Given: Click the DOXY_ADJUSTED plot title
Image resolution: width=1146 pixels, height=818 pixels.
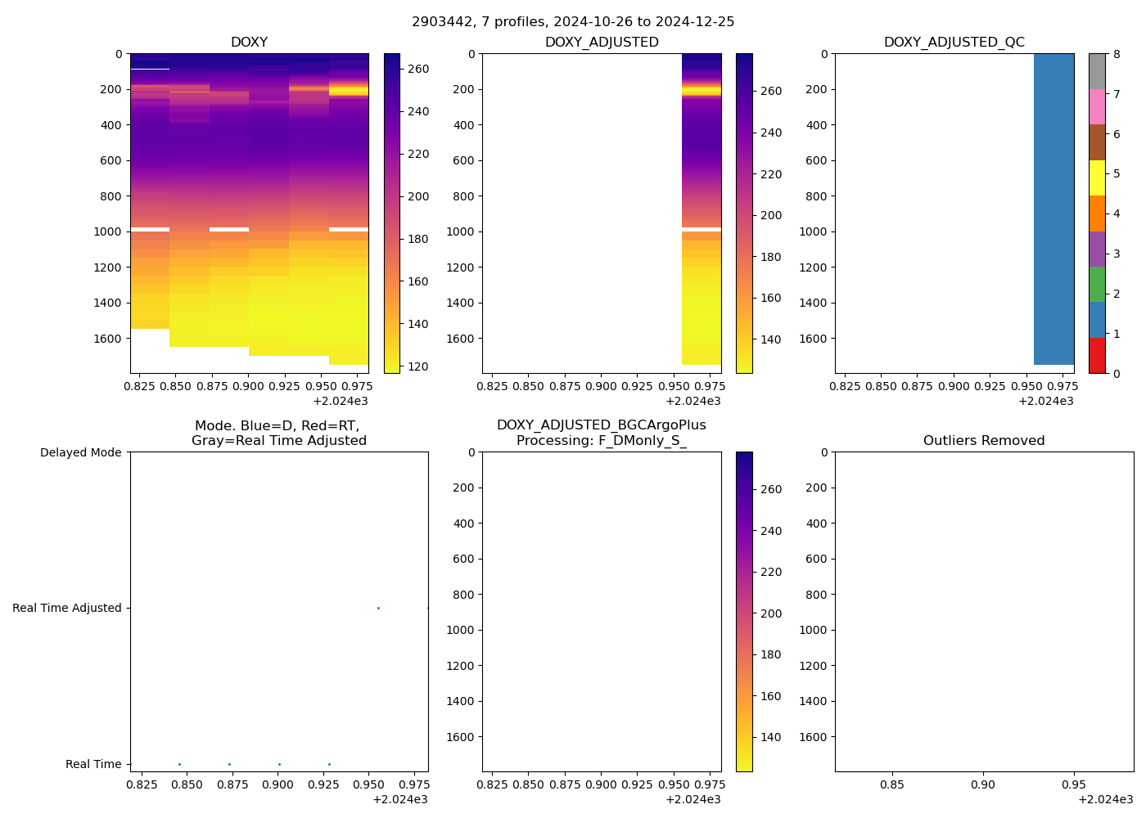Looking at the screenshot, I should coord(602,43).
